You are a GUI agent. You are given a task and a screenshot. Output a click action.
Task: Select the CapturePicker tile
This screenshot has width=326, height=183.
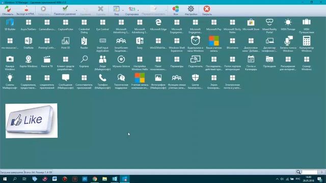pyautogui.click(x=66, y=24)
